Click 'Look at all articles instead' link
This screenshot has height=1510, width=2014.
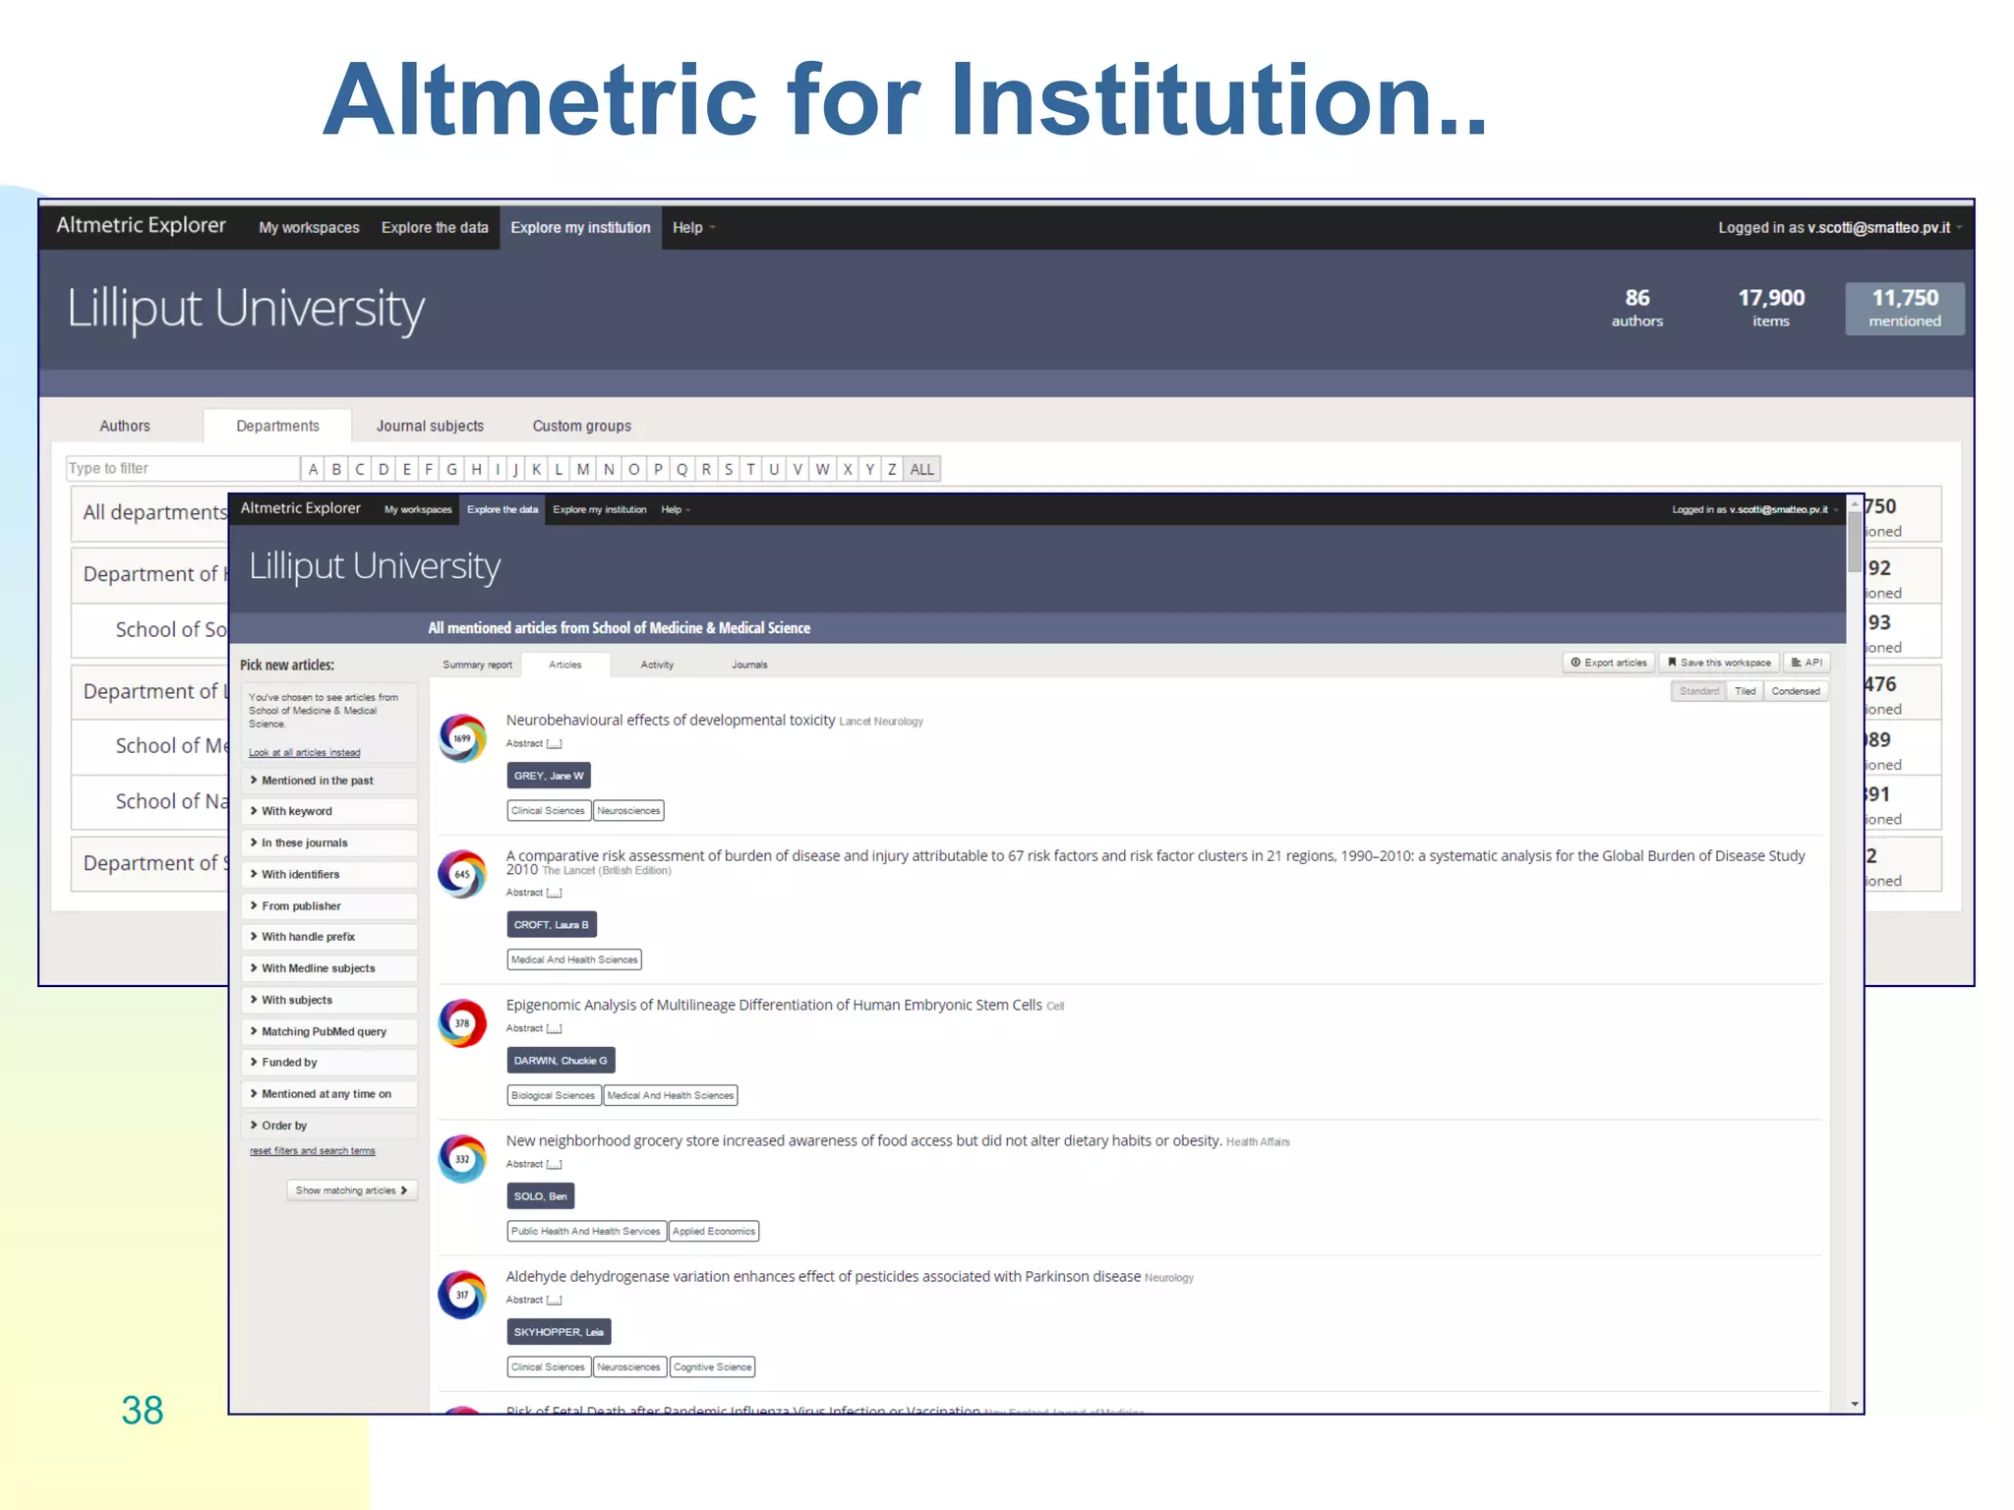(304, 753)
